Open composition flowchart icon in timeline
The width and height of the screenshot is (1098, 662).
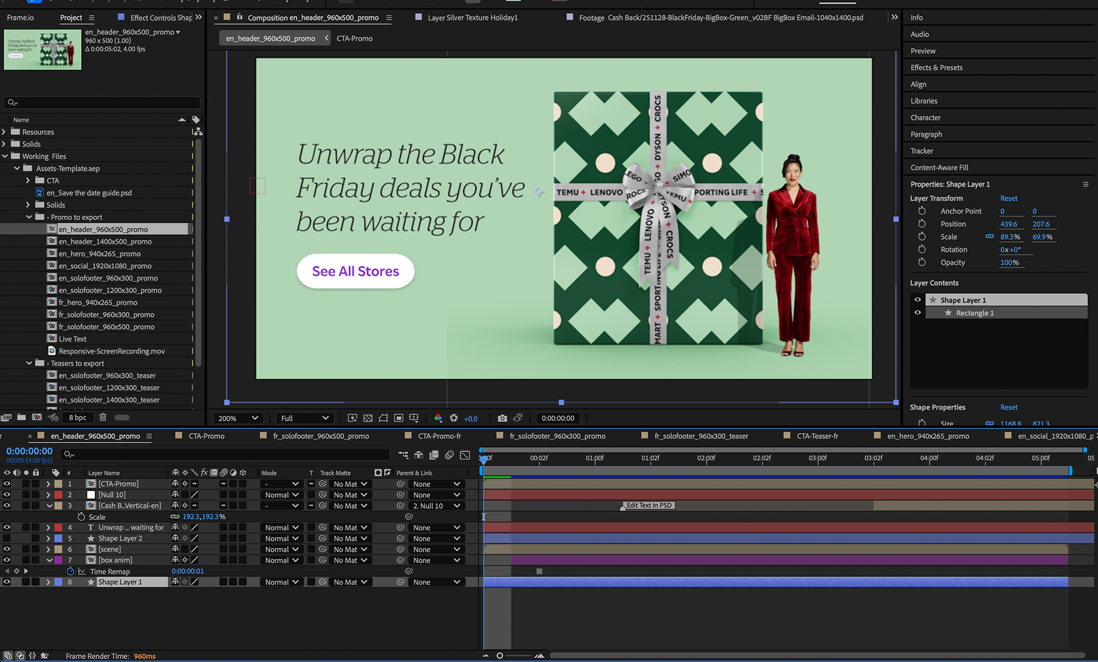point(403,455)
